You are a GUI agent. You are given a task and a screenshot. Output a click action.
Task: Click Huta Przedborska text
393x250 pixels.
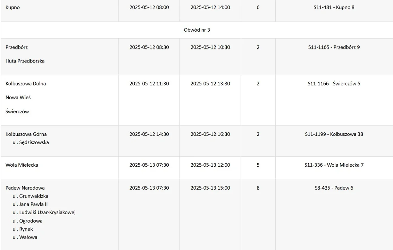[25, 61]
